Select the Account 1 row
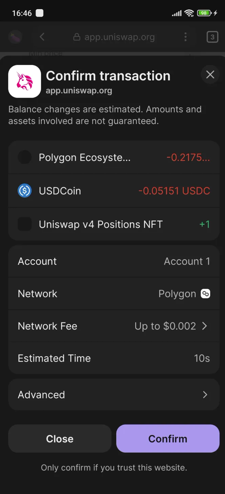225x494 pixels. click(x=114, y=261)
